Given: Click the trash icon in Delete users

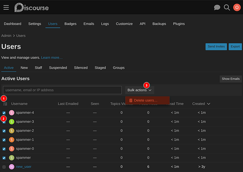Looking at the screenshot, I should [131, 101].
